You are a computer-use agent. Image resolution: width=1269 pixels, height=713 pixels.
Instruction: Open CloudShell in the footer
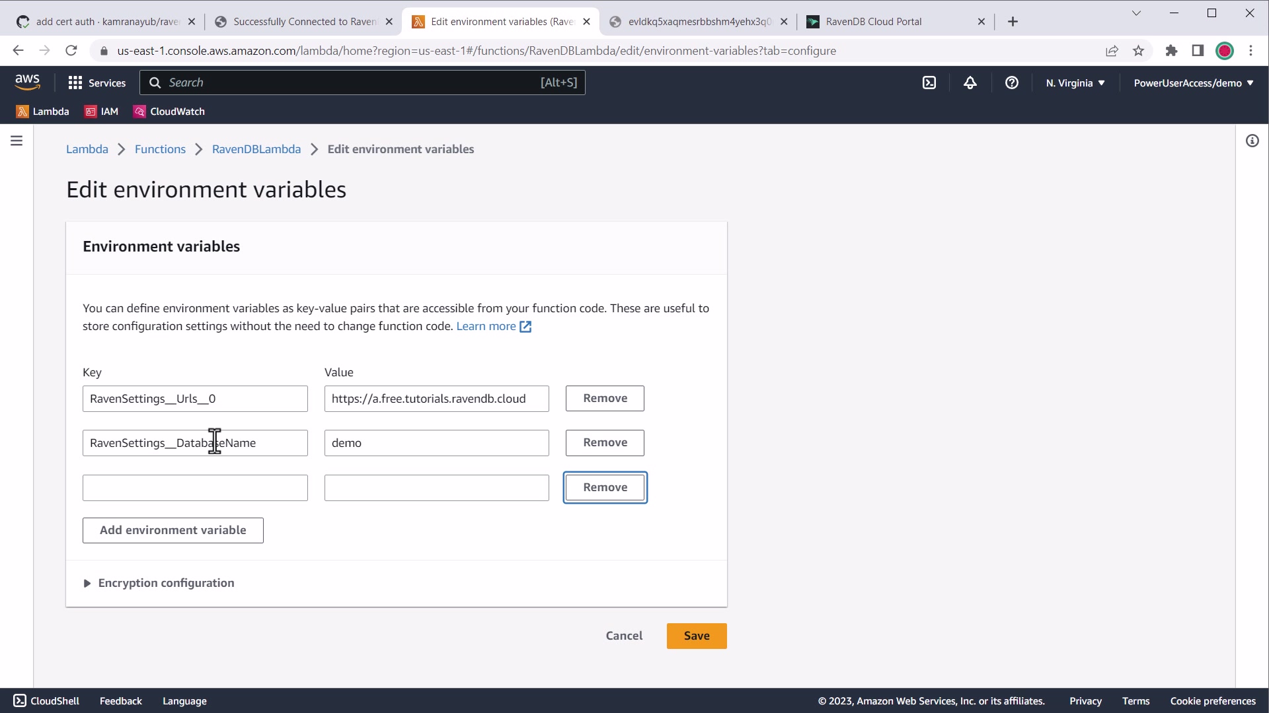click(46, 701)
